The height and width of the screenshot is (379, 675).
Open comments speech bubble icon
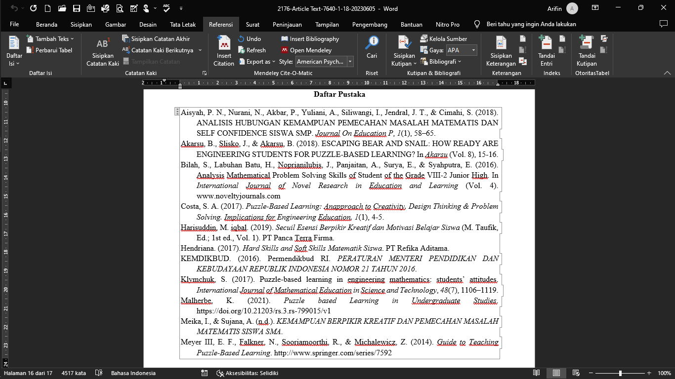click(664, 24)
